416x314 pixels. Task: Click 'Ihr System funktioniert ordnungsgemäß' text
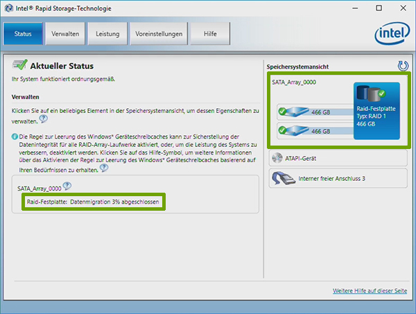click(x=63, y=79)
